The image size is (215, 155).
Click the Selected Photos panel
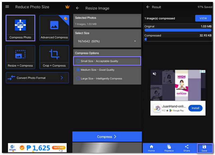point(107,21)
